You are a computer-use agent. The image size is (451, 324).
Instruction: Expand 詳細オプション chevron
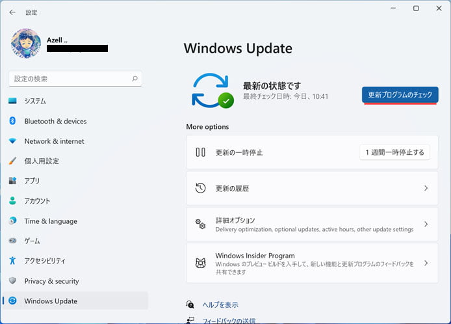click(426, 224)
